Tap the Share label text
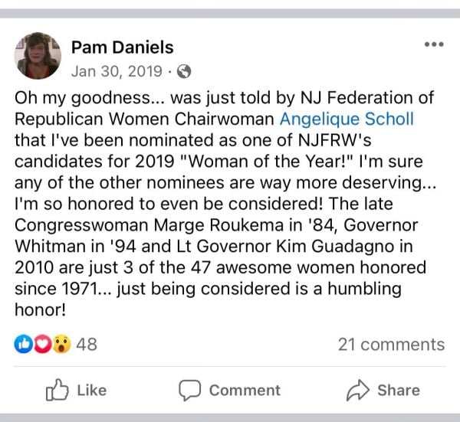 [x=398, y=390]
